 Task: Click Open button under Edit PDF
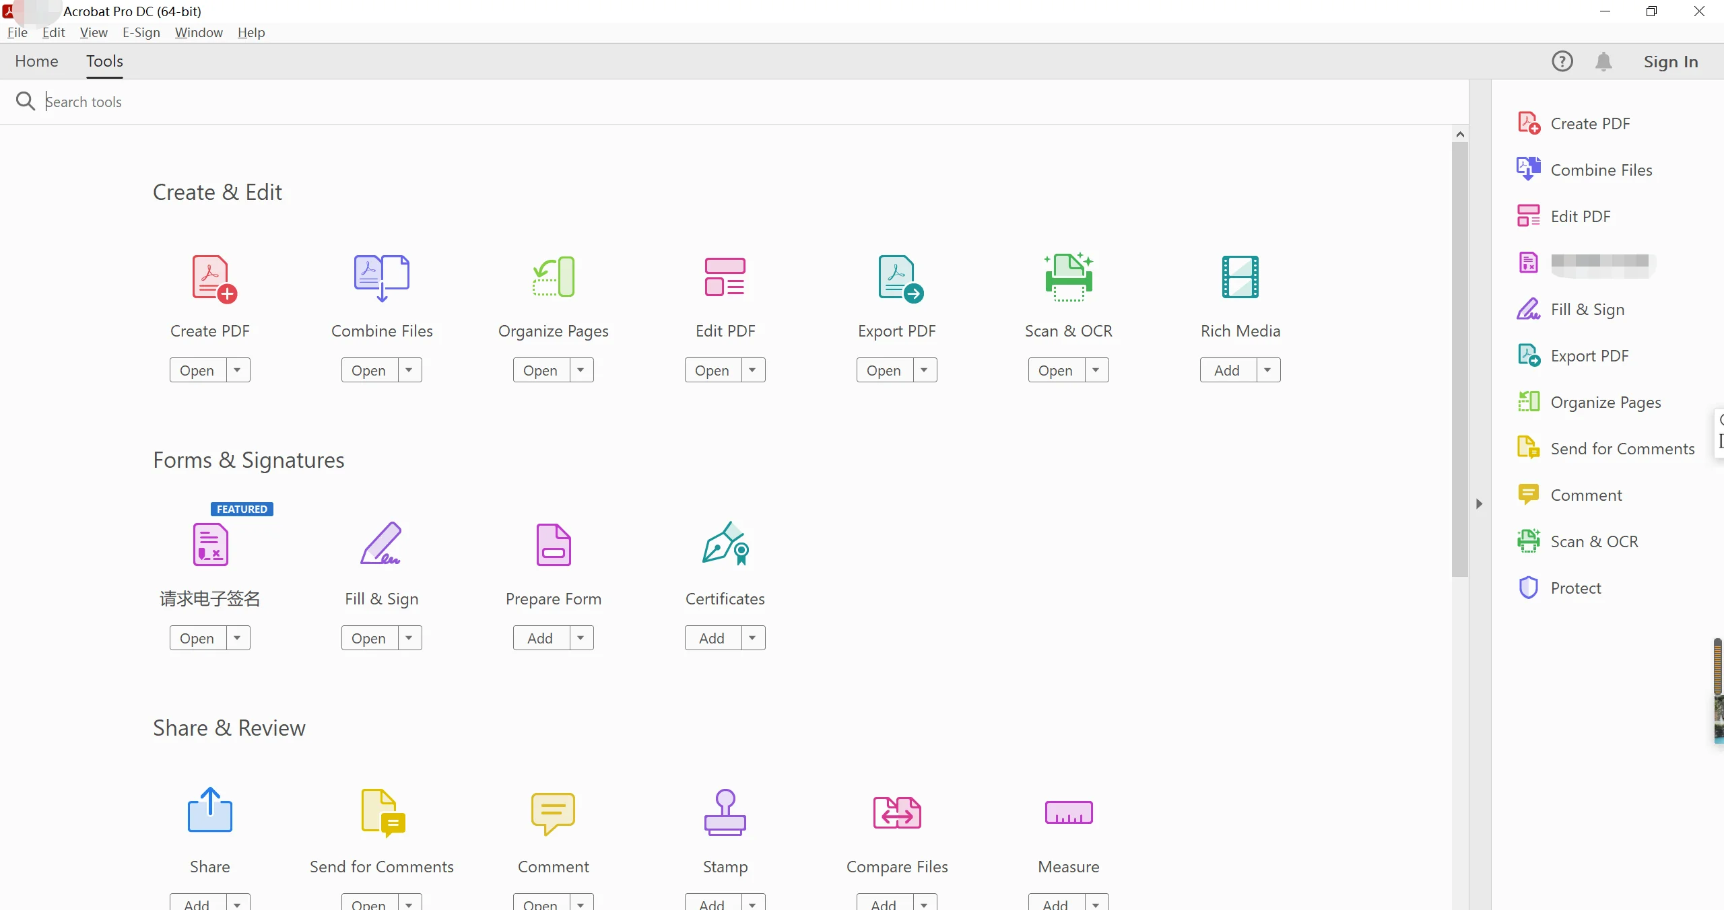coord(712,370)
